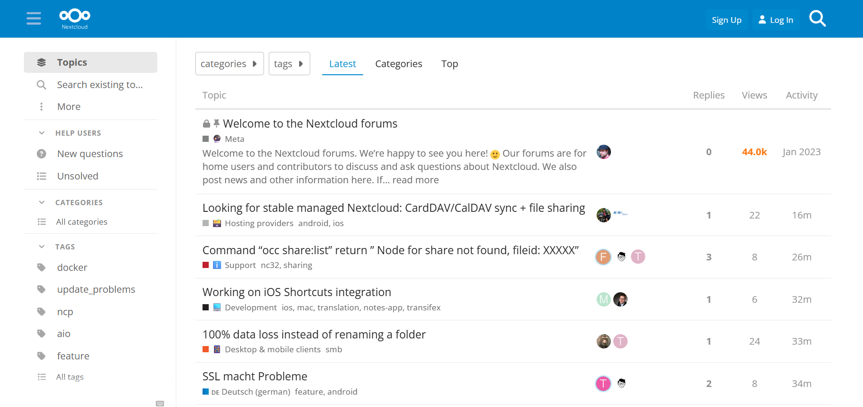Click the Sign Up button

pos(727,20)
